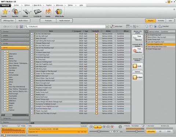The height and width of the screenshot is (137, 176).
Task: Open the Favoris star icon
Action: click(5, 12)
